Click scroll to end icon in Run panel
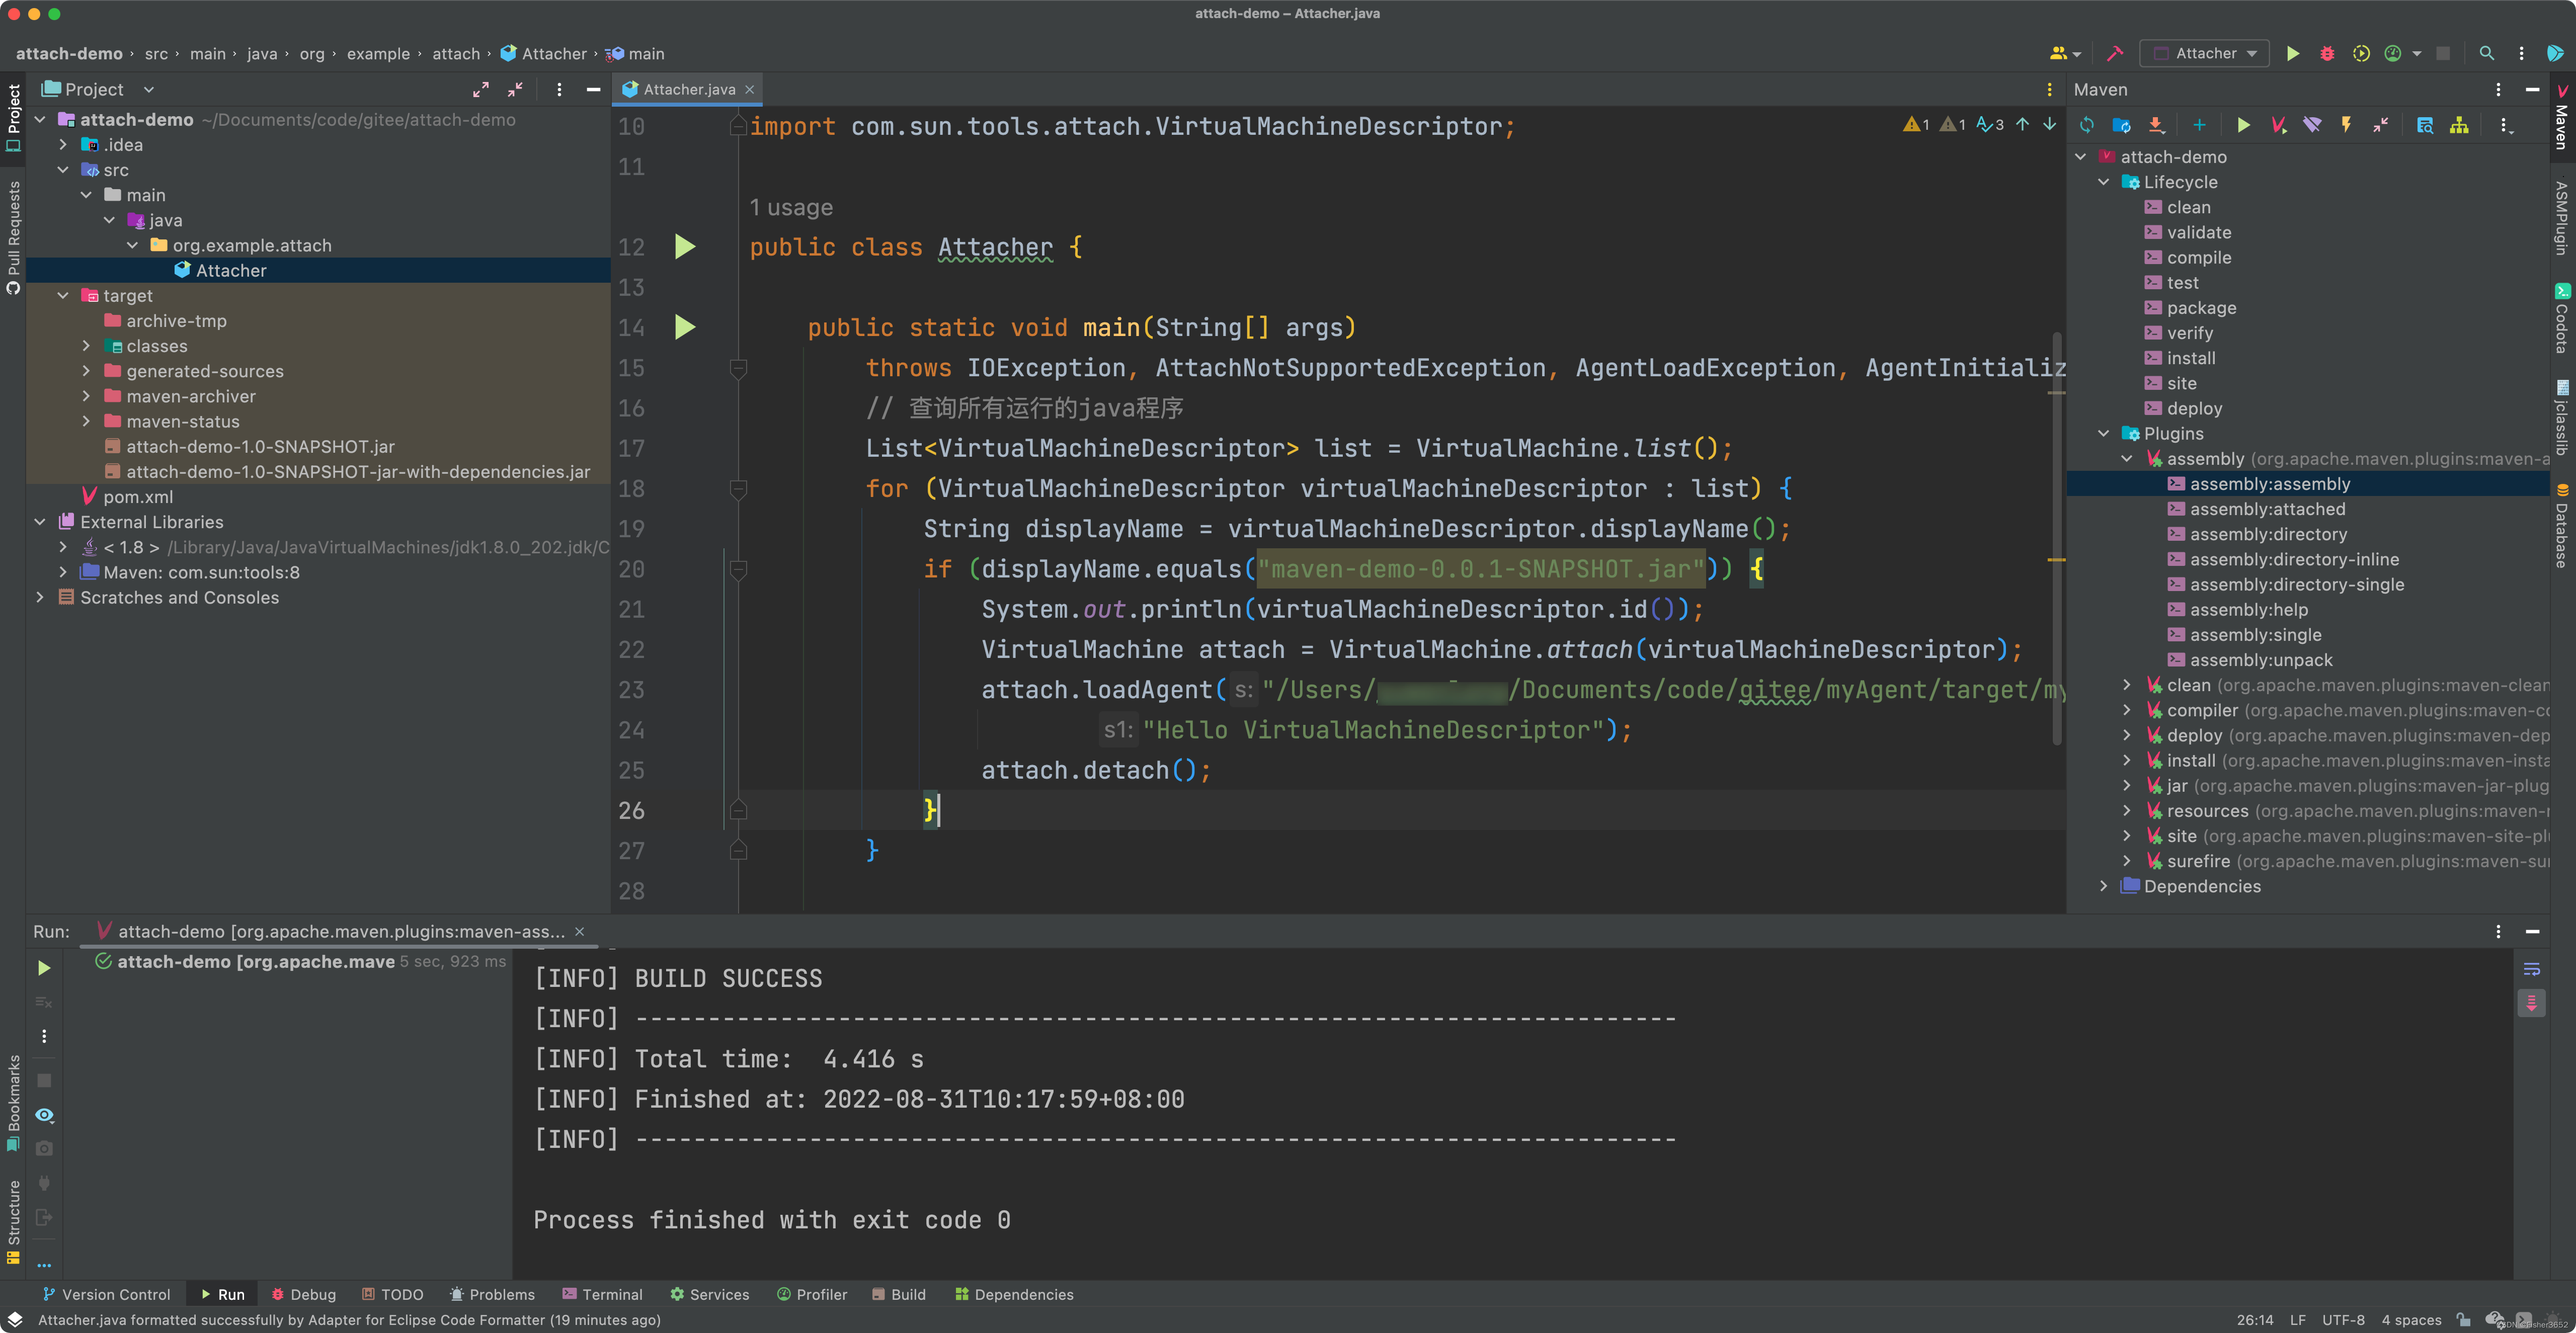 [2531, 1003]
